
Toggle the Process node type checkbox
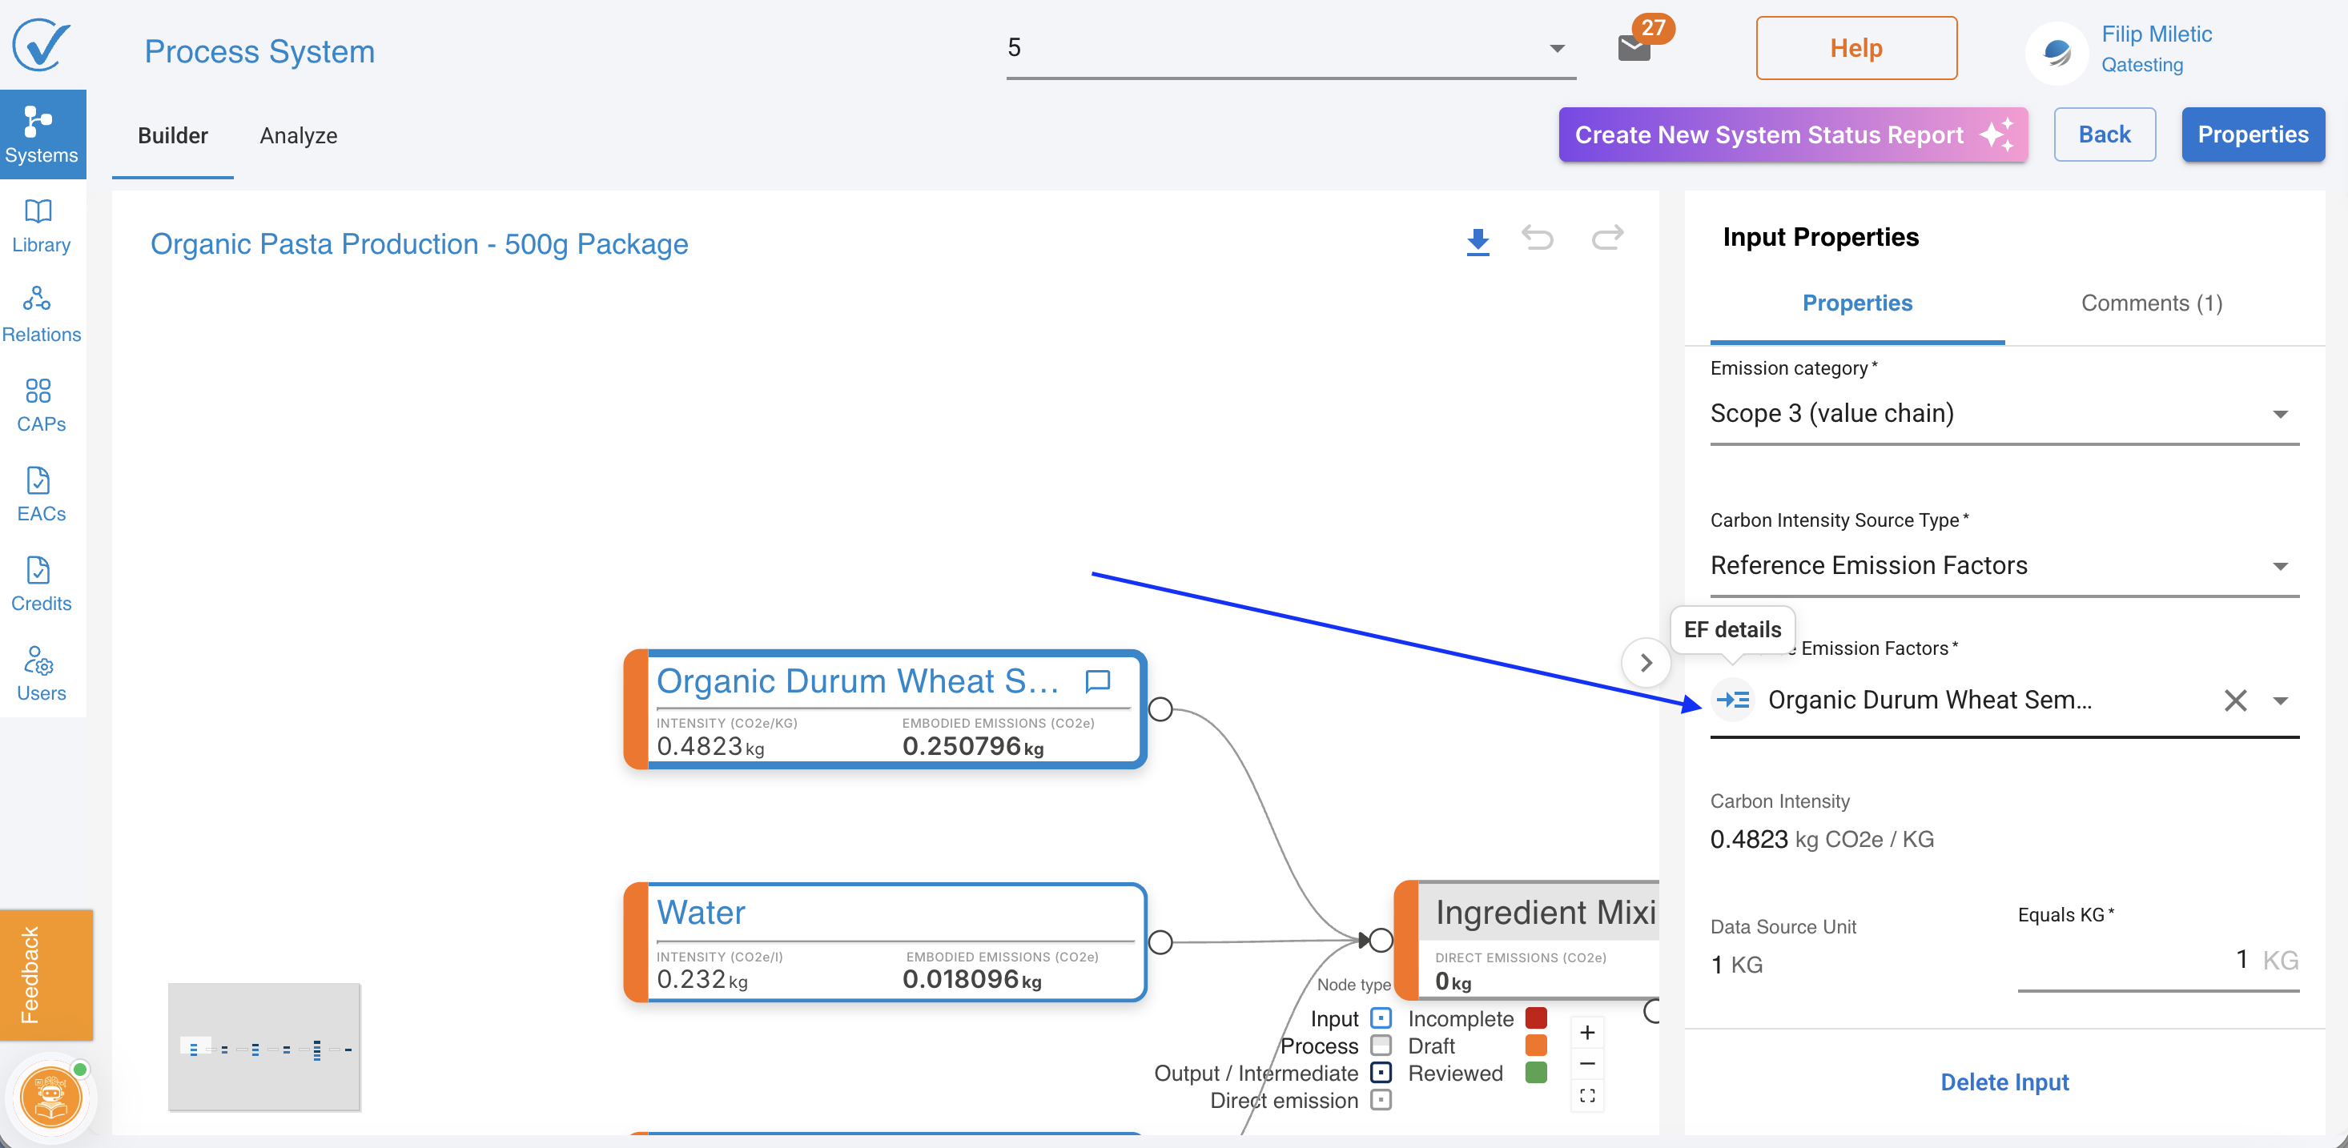pyautogui.click(x=1381, y=1045)
